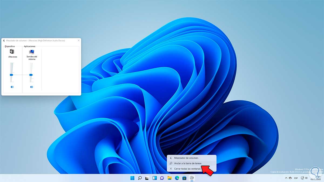The height and width of the screenshot is (182, 324).
Task: Open network status tray icon
Action: click(x=302, y=178)
